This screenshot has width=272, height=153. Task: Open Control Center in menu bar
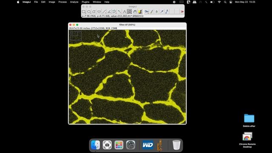[231, 2]
